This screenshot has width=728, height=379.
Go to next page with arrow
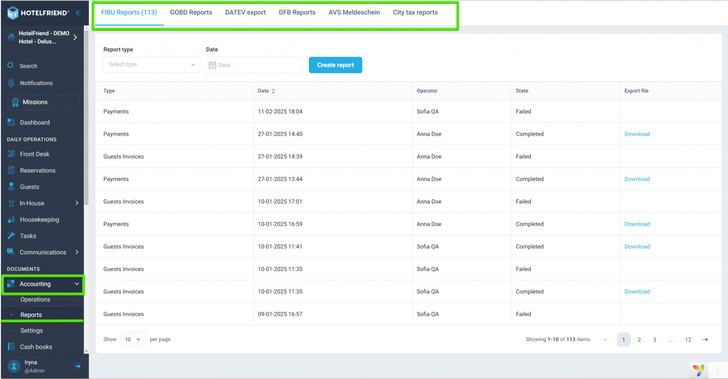click(705, 340)
